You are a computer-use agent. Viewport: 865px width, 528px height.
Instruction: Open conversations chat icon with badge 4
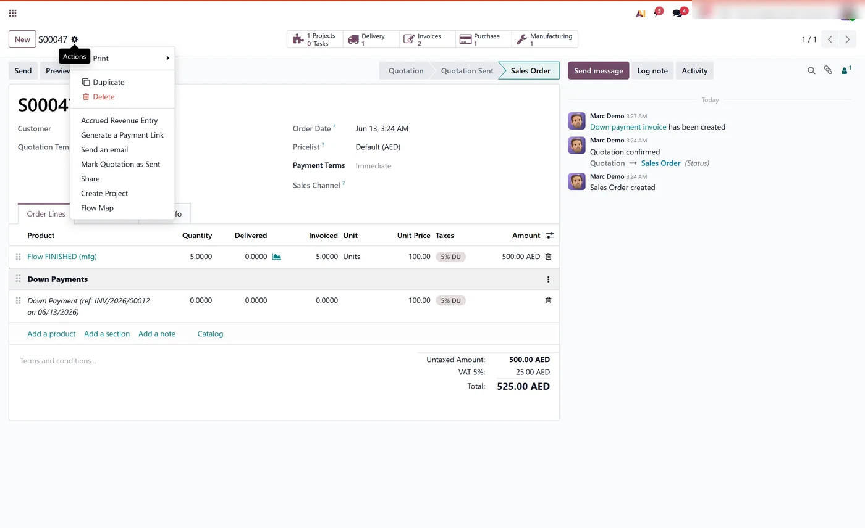(x=679, y=12)
